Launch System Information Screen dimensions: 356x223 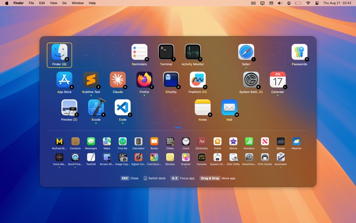(x=217, y=157)
